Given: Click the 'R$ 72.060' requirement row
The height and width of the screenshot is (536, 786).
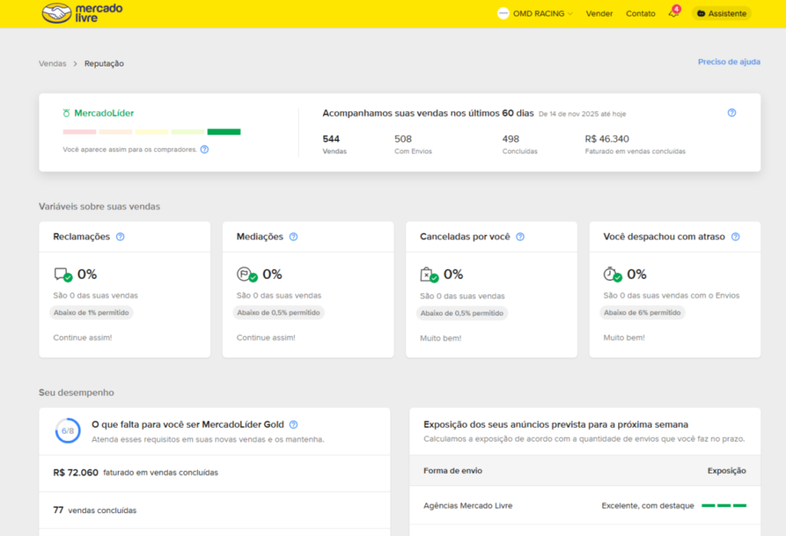Looking at the screenshot, I should point(215,473).
